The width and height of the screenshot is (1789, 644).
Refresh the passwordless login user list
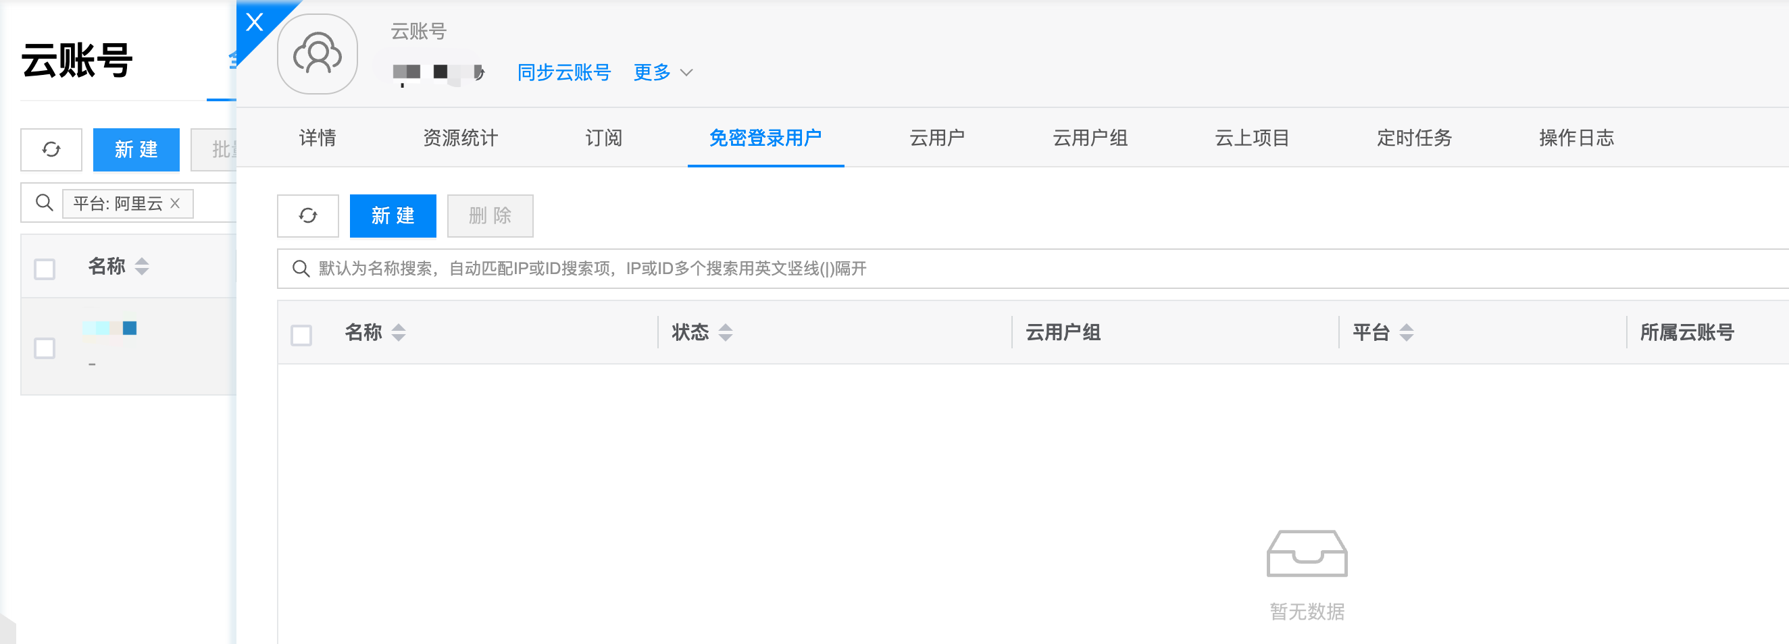[307, 216]
